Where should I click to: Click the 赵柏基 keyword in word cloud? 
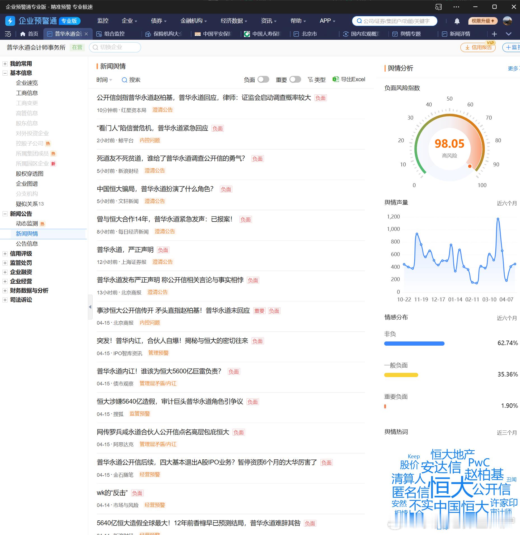484,474
